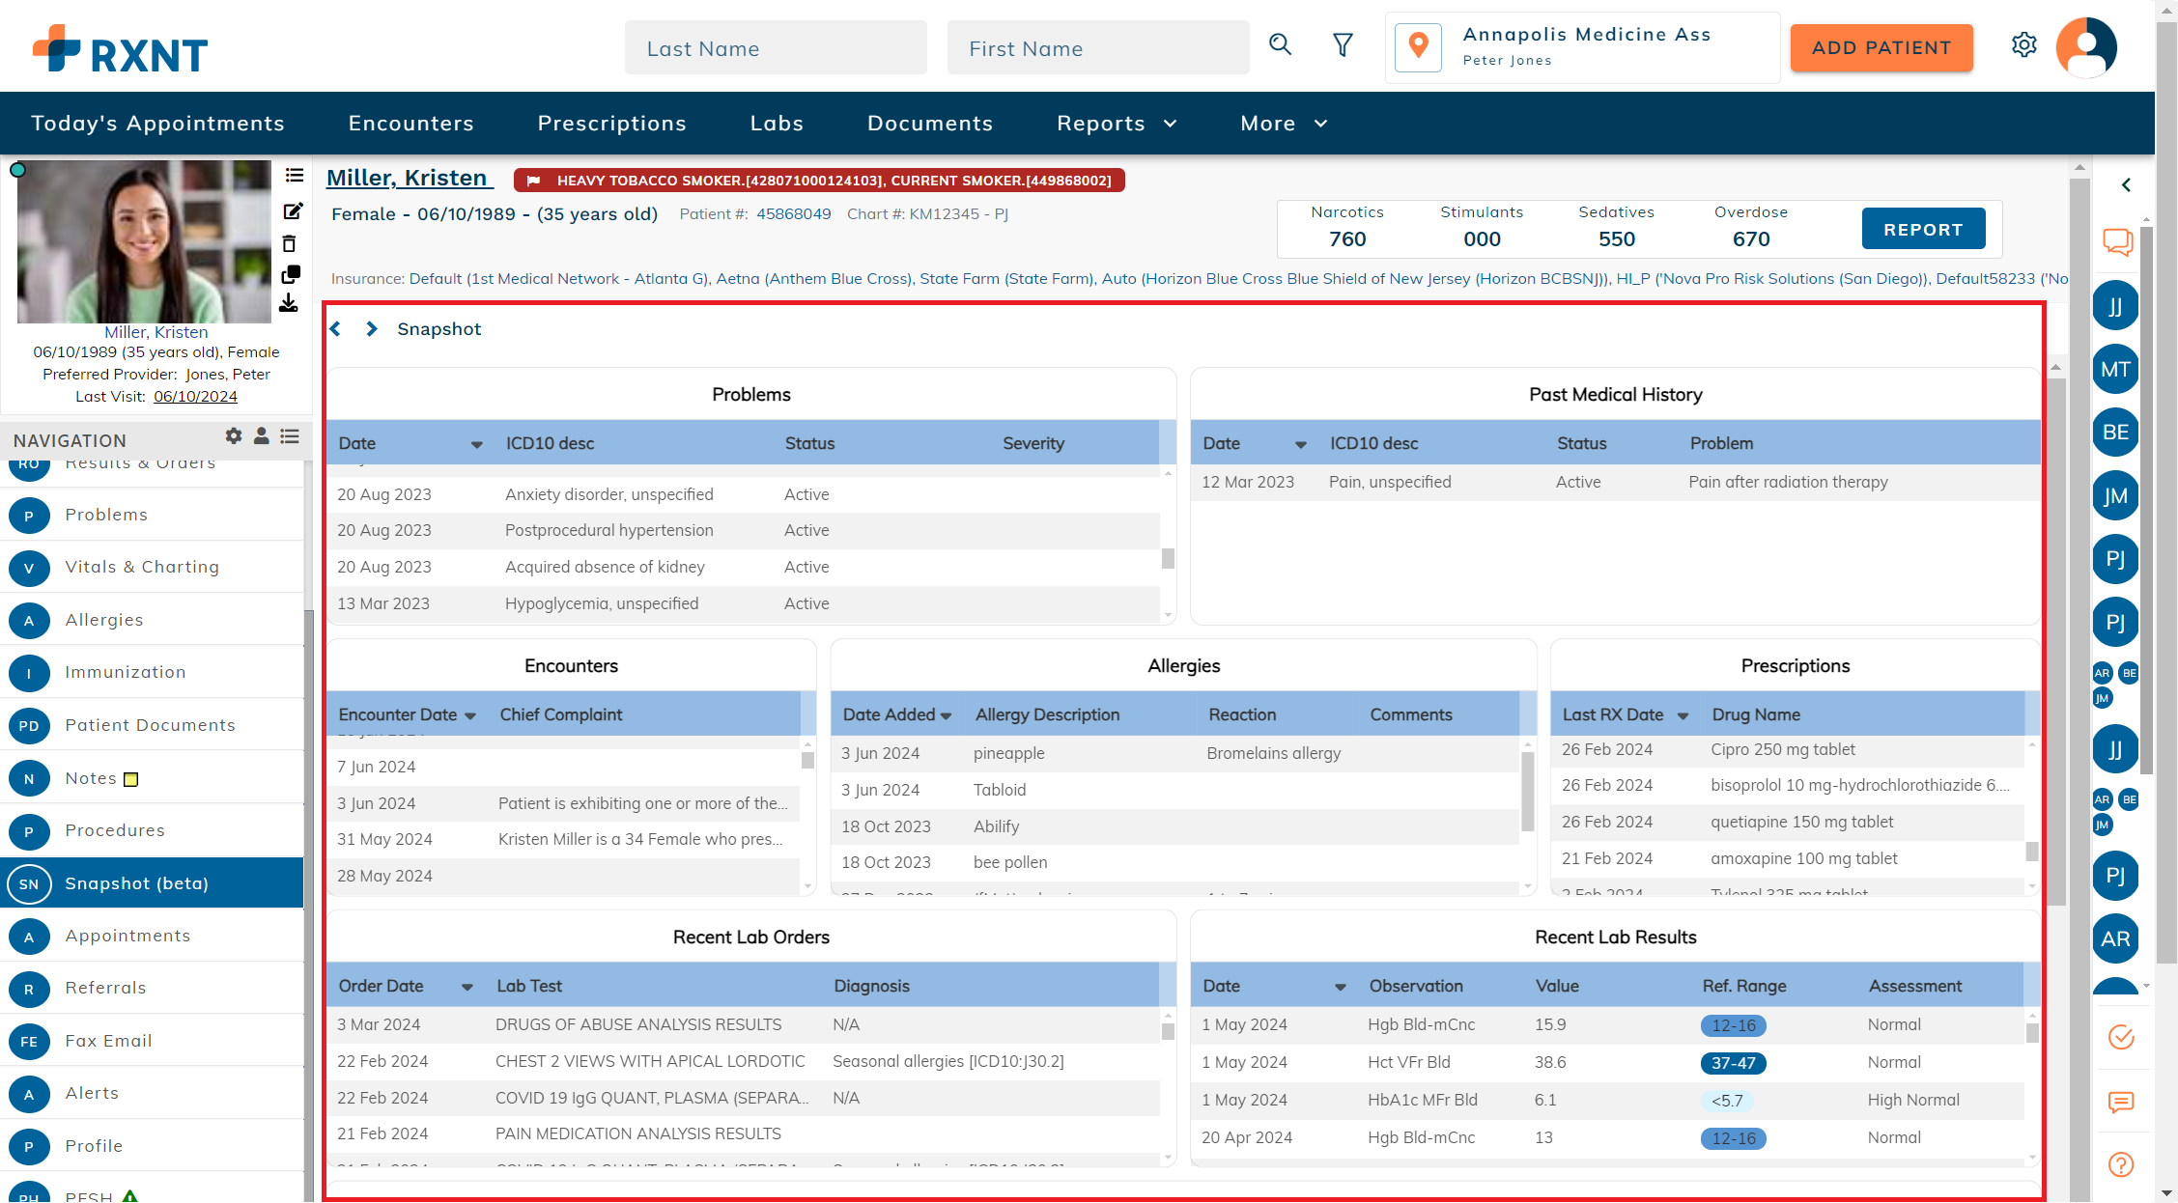The image size is (2178, 1203).
Task: Click the edit patient pencil icon
Action: point(293,210)
